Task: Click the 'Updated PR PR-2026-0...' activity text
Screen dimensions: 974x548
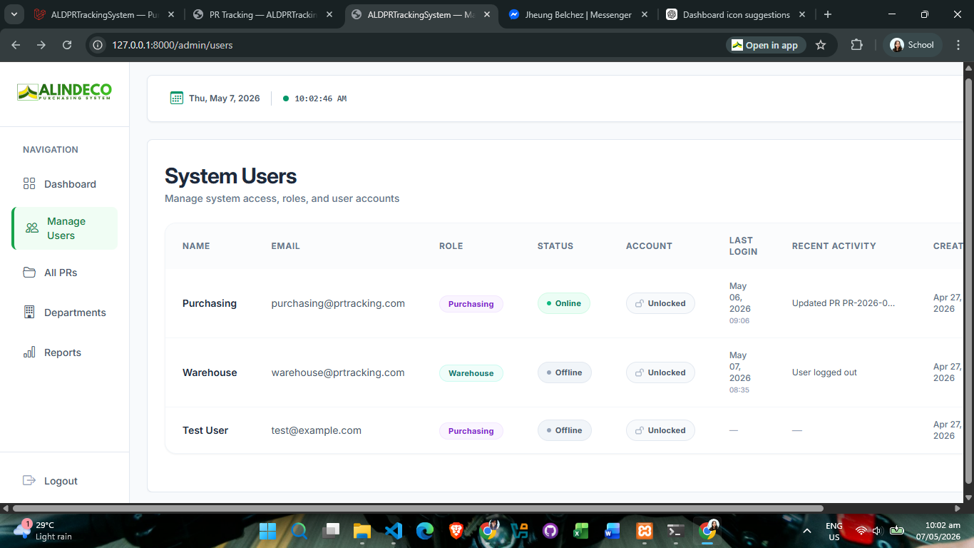Action: pos(844,303)
